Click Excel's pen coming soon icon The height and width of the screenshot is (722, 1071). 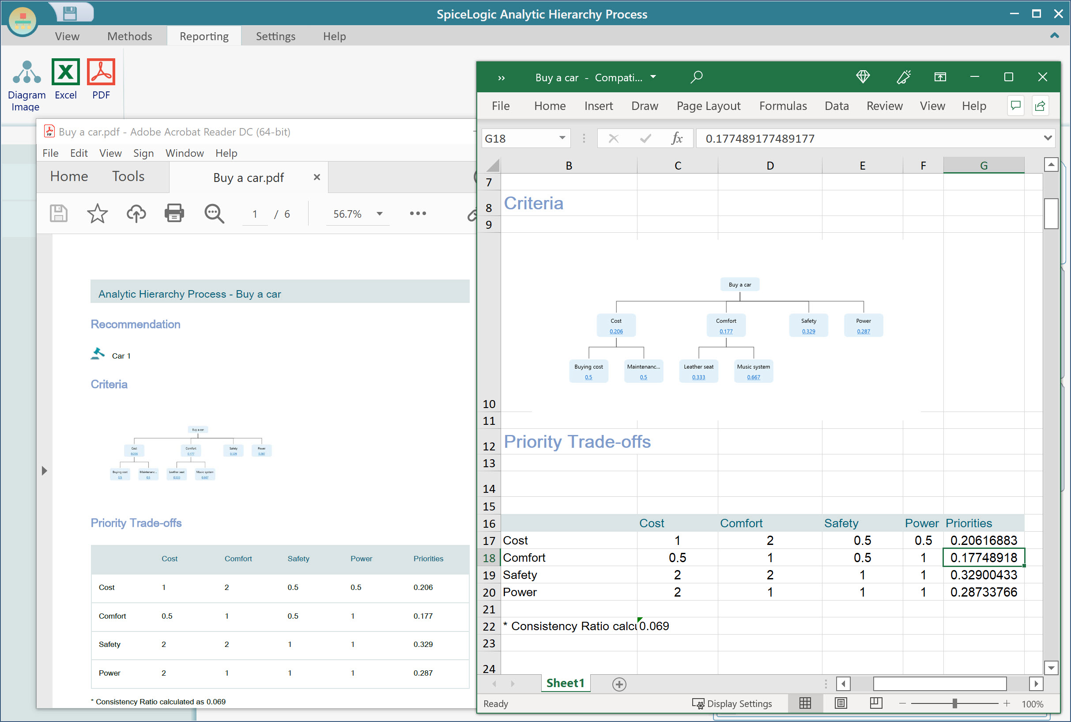pos(904,76)
